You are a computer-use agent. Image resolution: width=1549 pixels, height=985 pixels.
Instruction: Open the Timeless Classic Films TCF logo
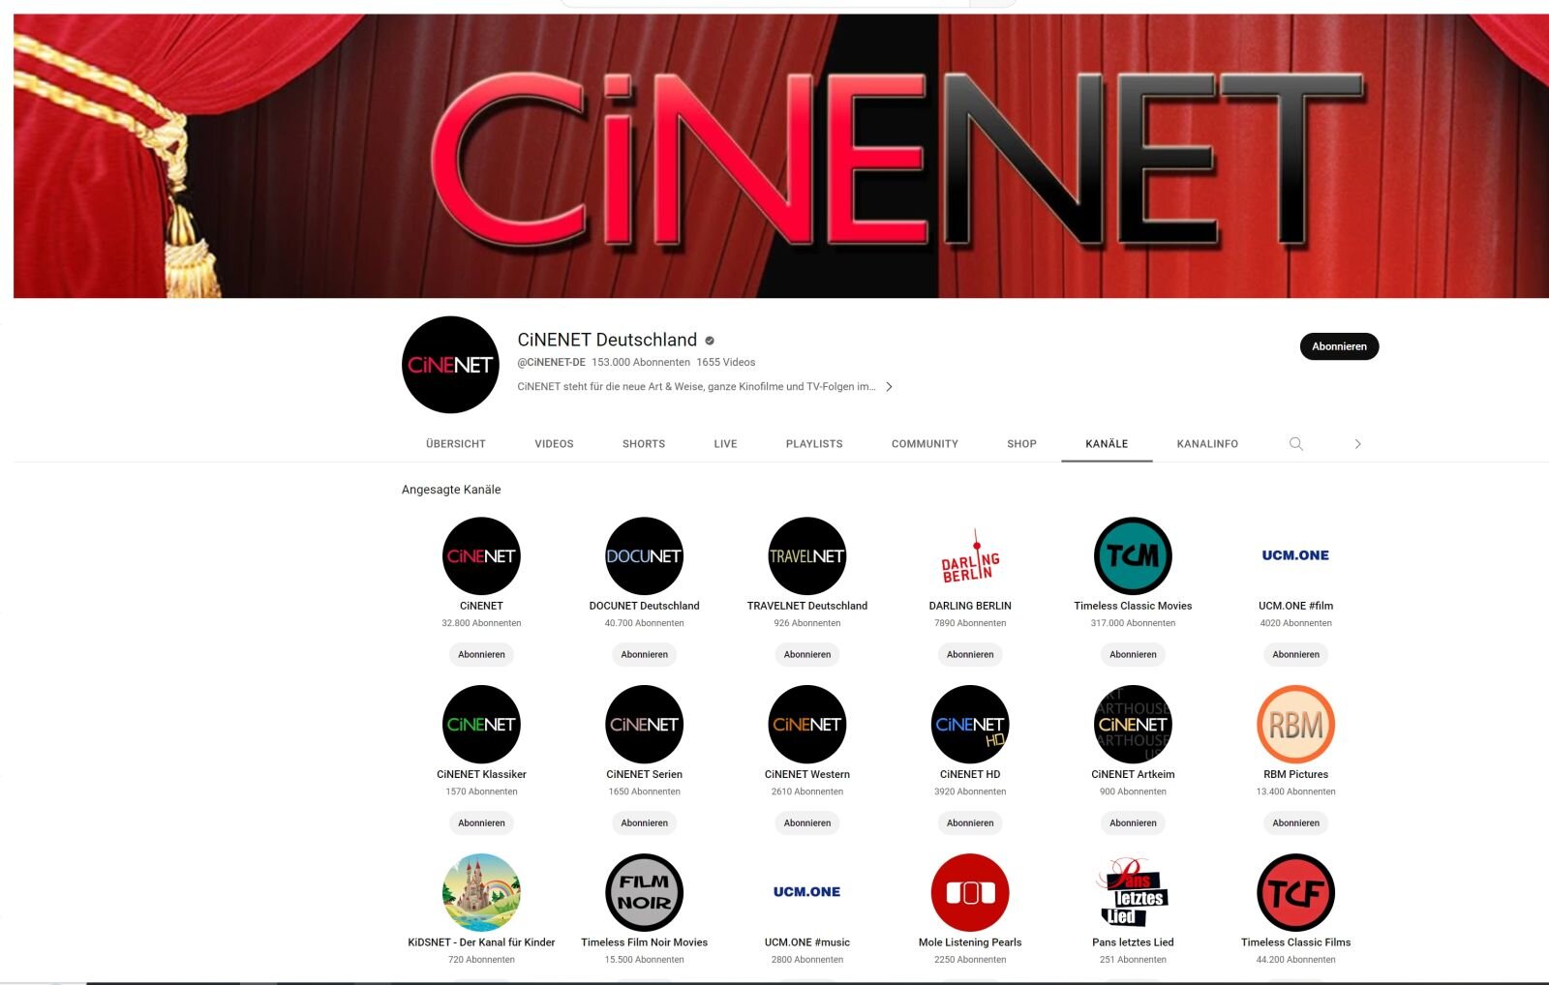click(1295, 892)
